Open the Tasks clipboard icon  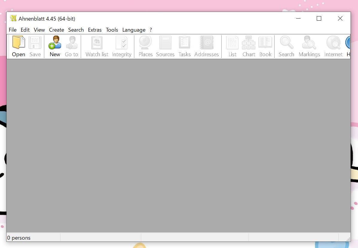(184, 42)
